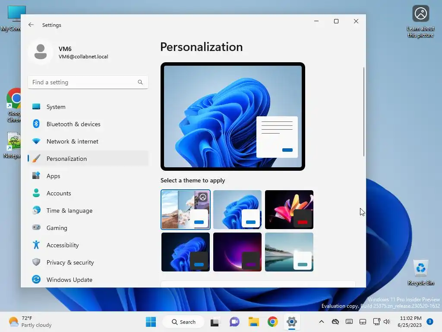Click the taskbar Search box
The width and height of the screenshot is (442, 332).
click(x=183, y=322)
